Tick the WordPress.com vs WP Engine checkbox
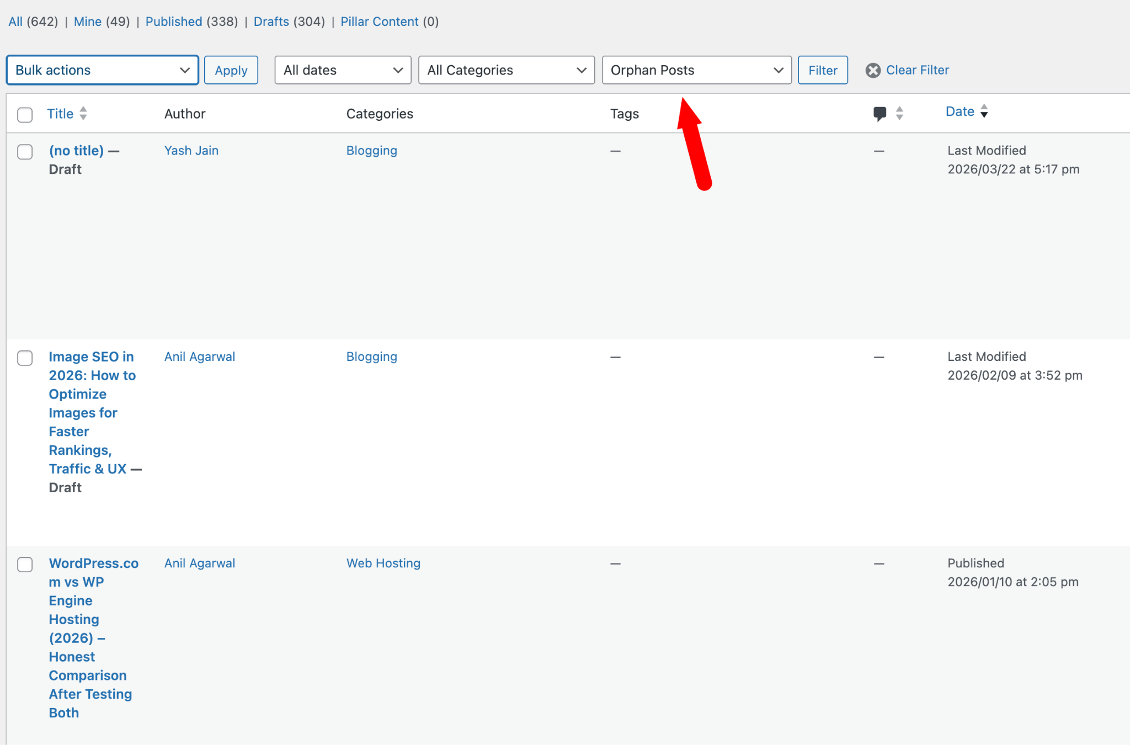The height and width of the screenshot is (745, 1130). pos(25,565)
